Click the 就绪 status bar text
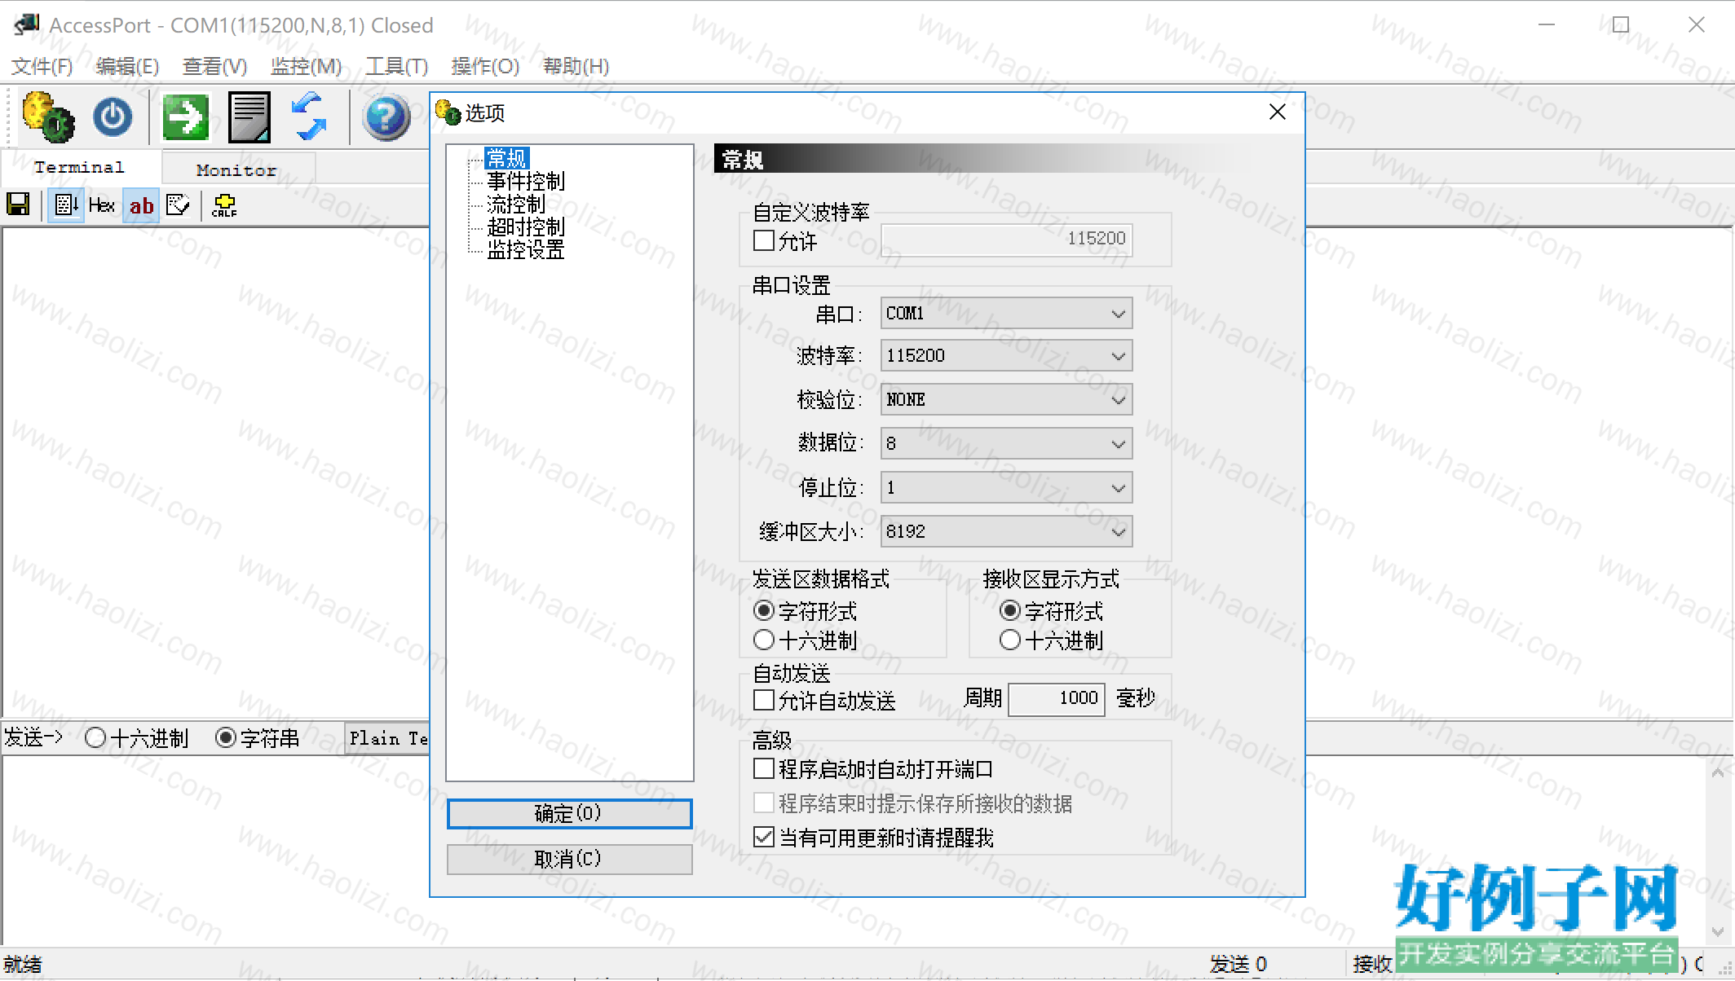This screenshot has height=981, width=1735. pos(23,965)
